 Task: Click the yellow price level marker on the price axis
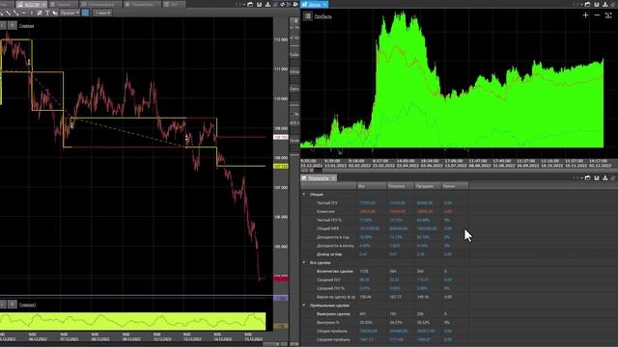281,167
